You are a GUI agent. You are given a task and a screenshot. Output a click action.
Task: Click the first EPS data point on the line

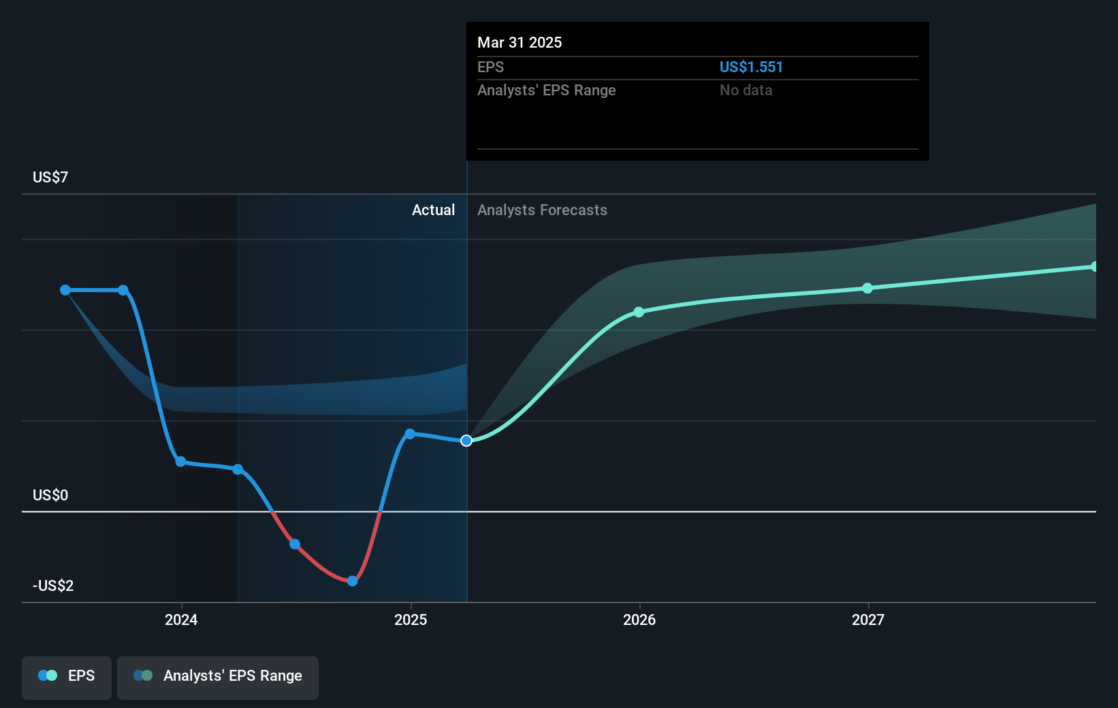(x=65, y=290)
